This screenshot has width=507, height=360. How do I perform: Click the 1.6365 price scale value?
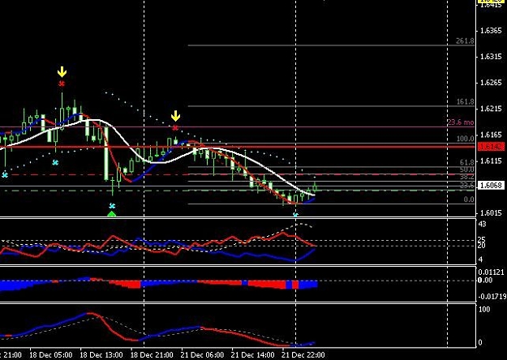tap(491, 31)
